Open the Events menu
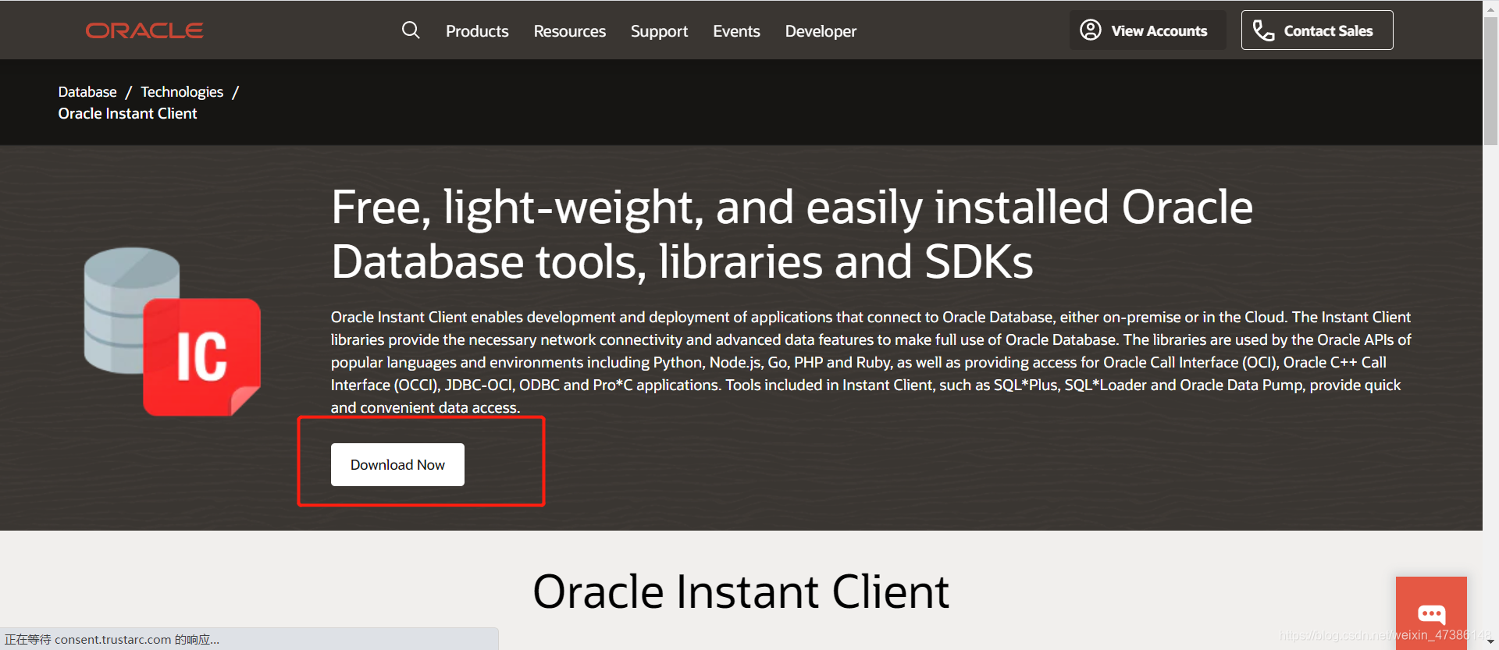 736,31
